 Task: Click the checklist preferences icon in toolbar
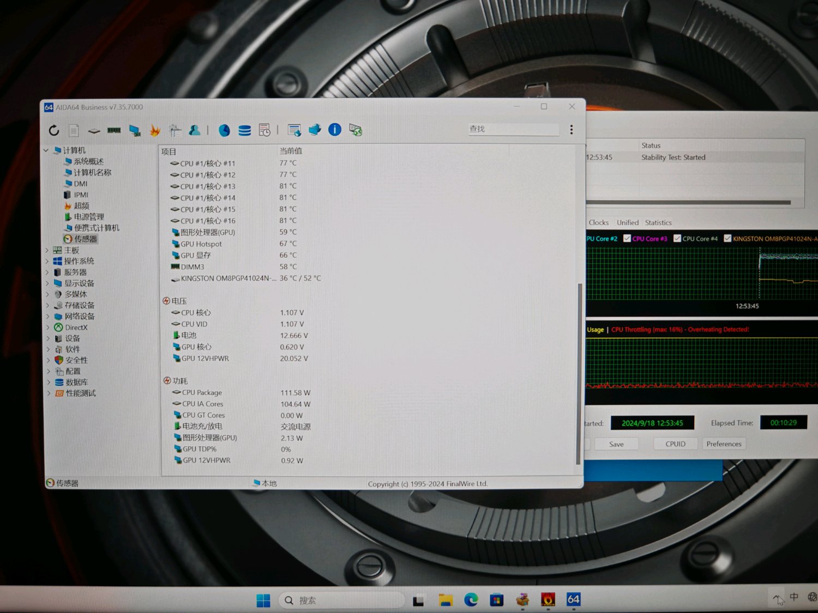[x=175, y=130]
